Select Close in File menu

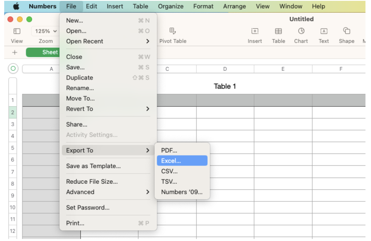tap(108, 57)
